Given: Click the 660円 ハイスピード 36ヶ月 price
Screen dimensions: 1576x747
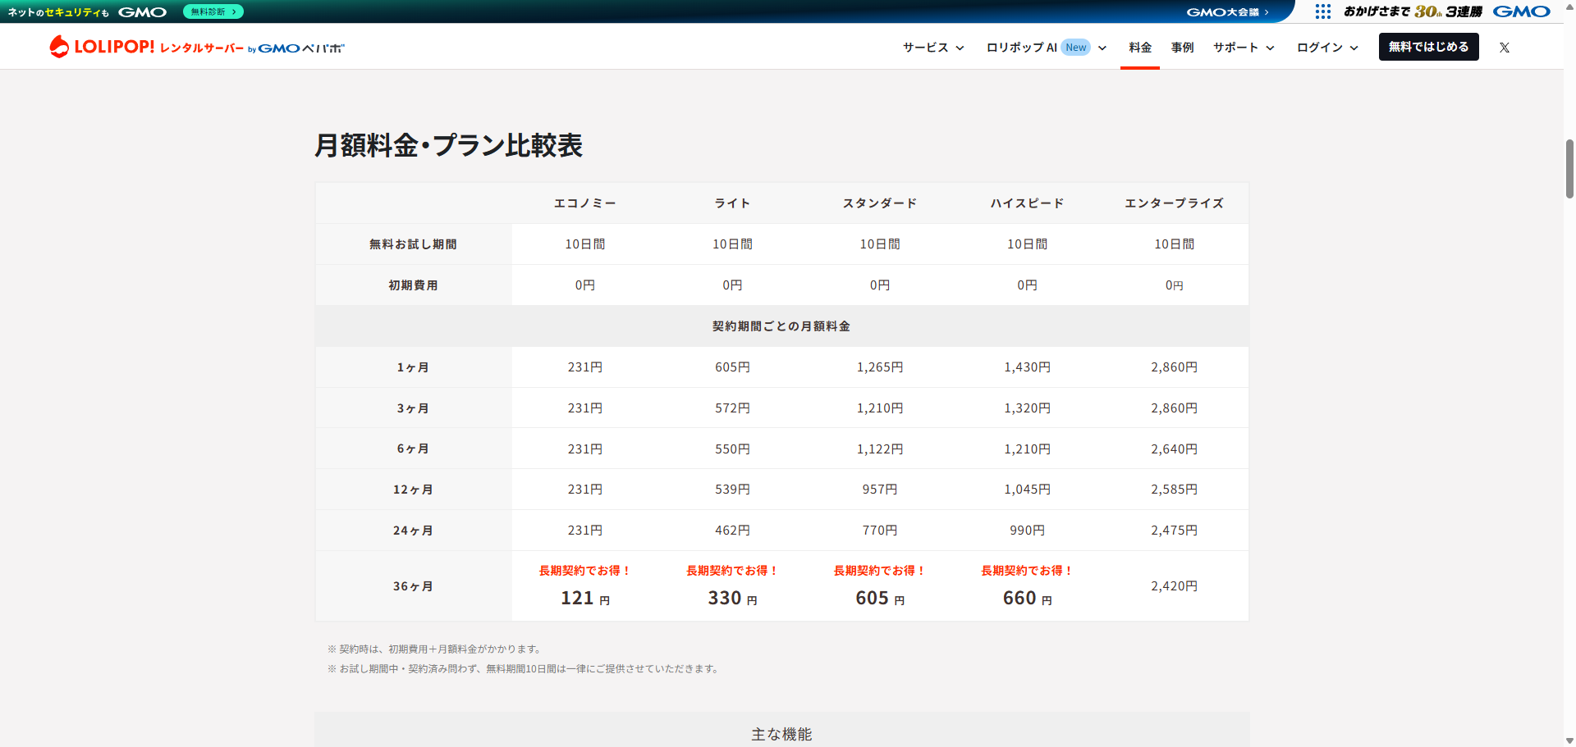Looking at the screenshot, I should pyautogui.click(x=1027, y=599).
